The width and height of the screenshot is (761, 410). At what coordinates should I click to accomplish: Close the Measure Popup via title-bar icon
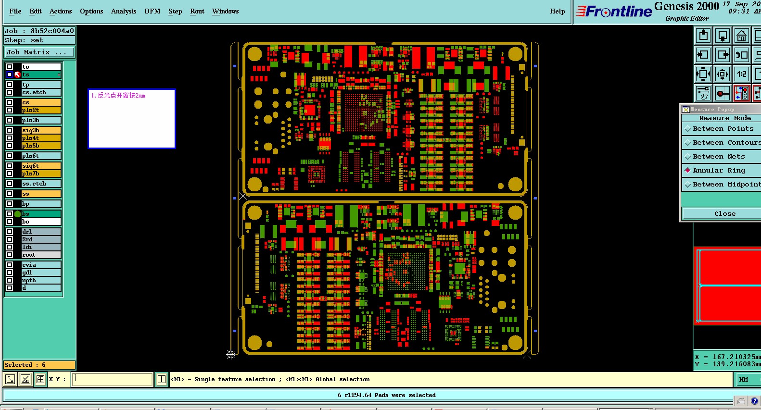point(686,110)
